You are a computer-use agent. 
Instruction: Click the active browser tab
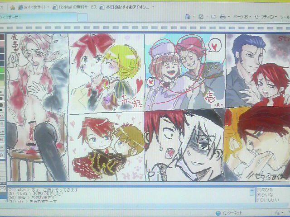tap(38, 17)
